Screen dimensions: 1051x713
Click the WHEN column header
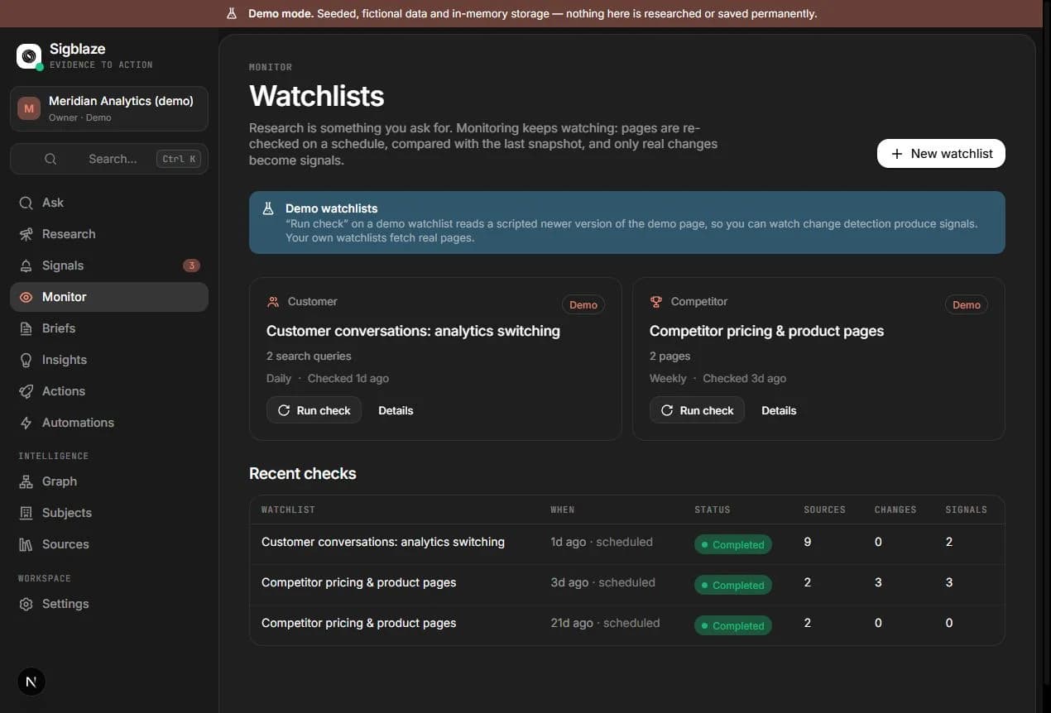tap(563, 510)
